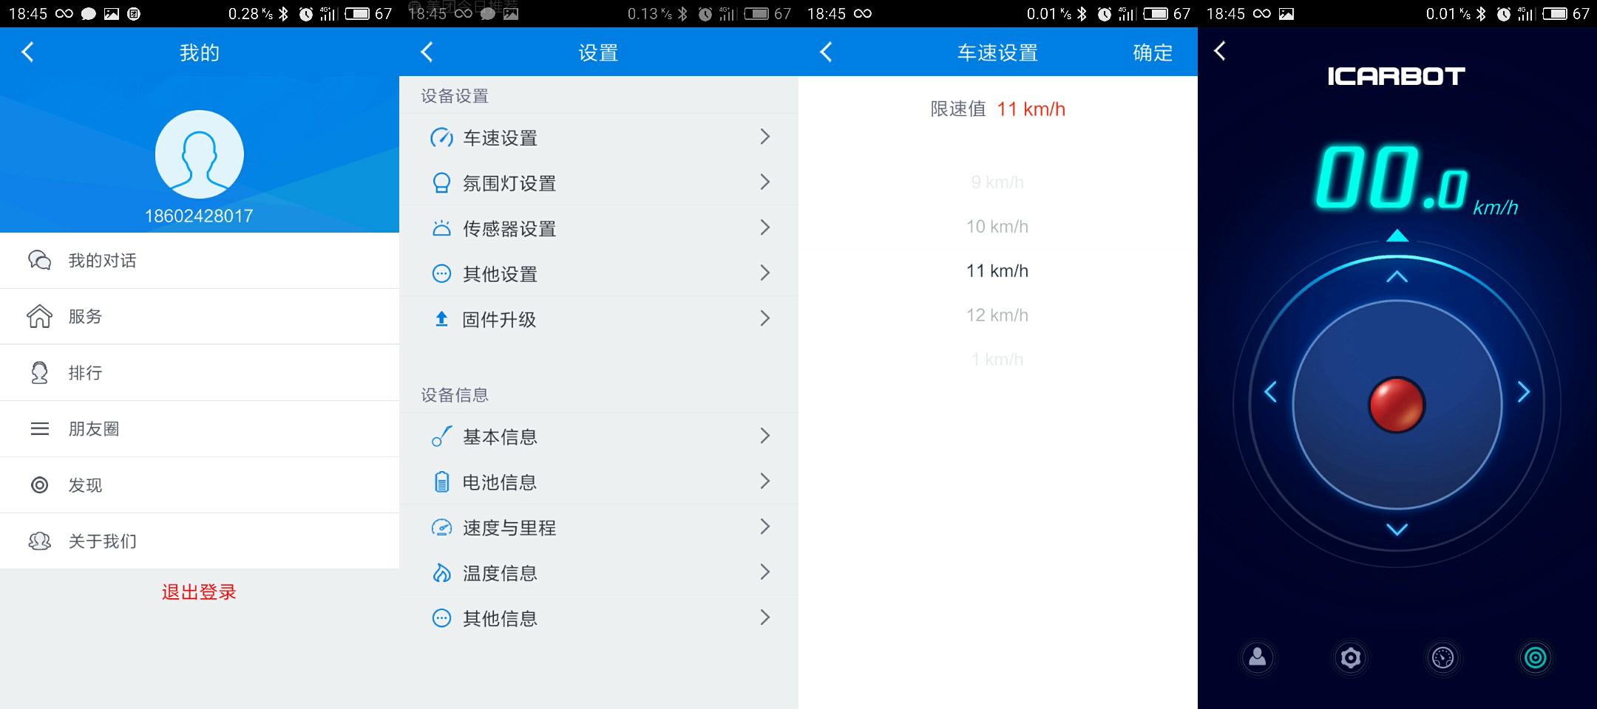This screenshot has height=709, width=1597.
Task: Click the 氛围灯设置 lamp icon
Action: click(x=442, y=182)
